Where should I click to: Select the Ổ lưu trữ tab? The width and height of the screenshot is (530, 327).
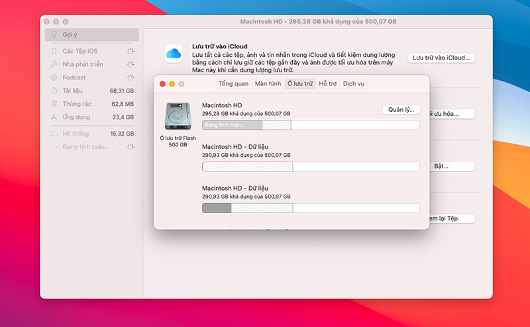(300, 84)
